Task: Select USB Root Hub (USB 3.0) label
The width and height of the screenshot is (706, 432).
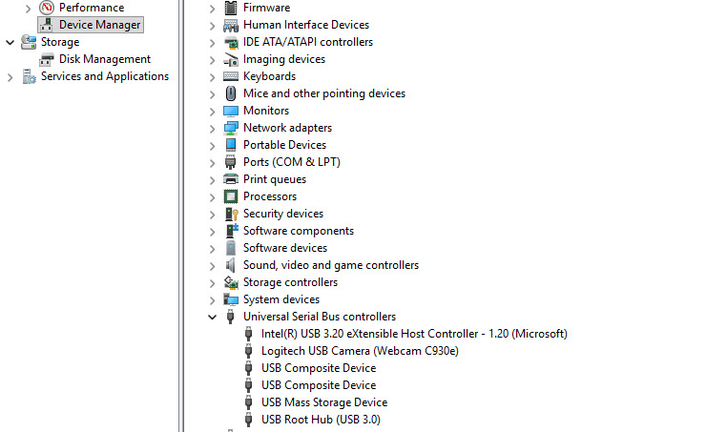Action: pos(321,420)
